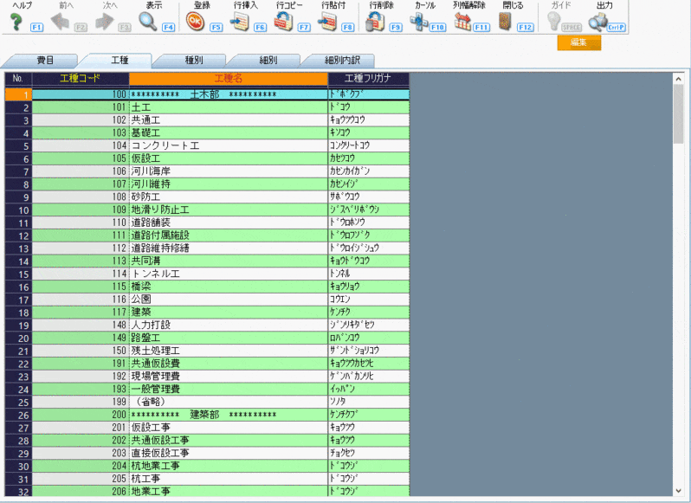Switch to the 種別 tab

(193, 61)
